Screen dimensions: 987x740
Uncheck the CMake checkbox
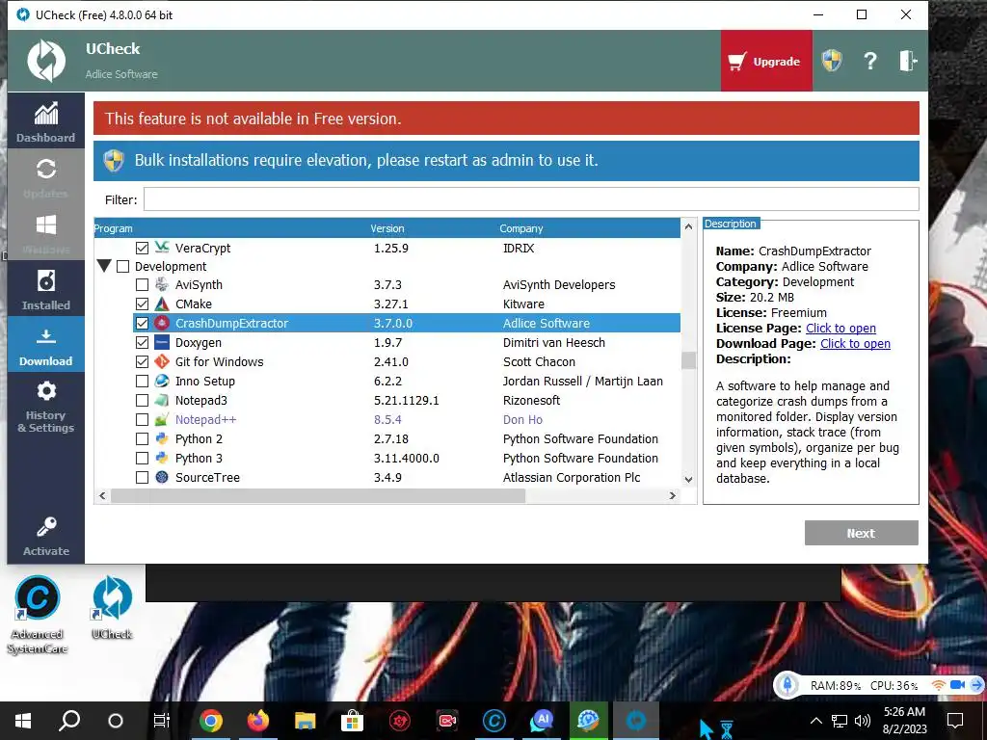tap(143, 304)
